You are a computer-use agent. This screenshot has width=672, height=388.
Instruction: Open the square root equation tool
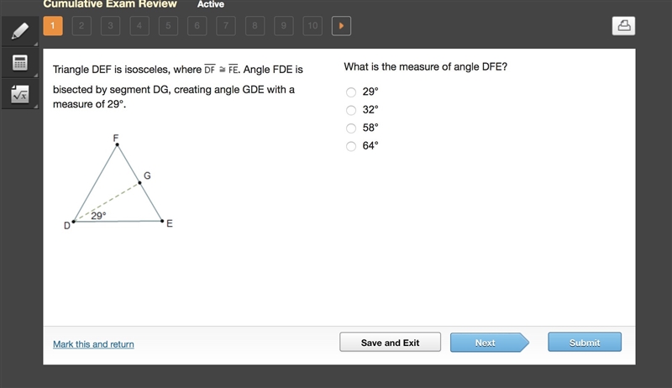(19, 94)
